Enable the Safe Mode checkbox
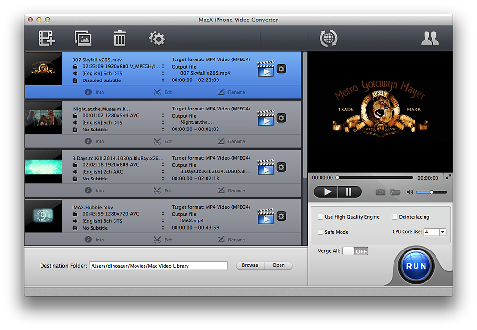The height and width of the screenshot is (330, 477). pos(321,232)
